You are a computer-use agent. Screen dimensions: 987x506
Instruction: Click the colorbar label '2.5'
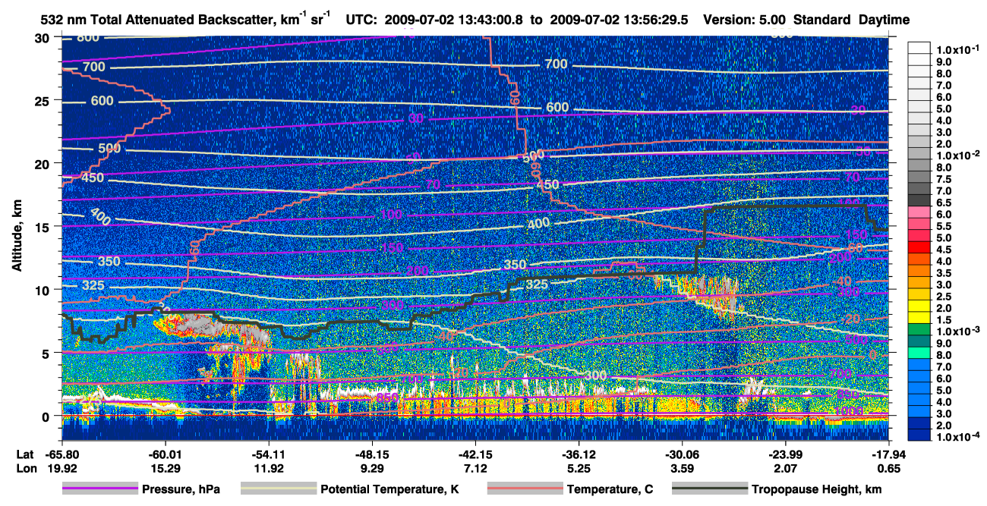[944, 297]
